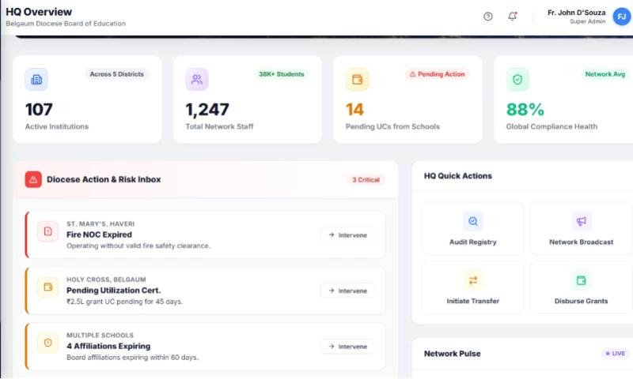Click Intervene for Fire NOC Expired
Screen dimensions: 633x379
pyautogui.click(x=347, y=235)
